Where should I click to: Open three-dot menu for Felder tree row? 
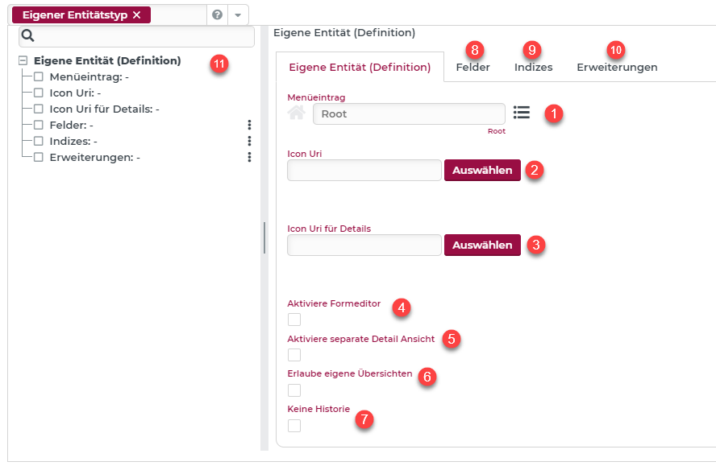[249, 125]
